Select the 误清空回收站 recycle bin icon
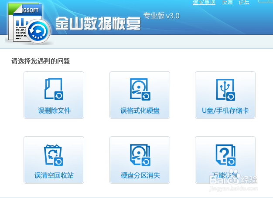The width and height of the screenshot is (273, 198). point(54,155)
